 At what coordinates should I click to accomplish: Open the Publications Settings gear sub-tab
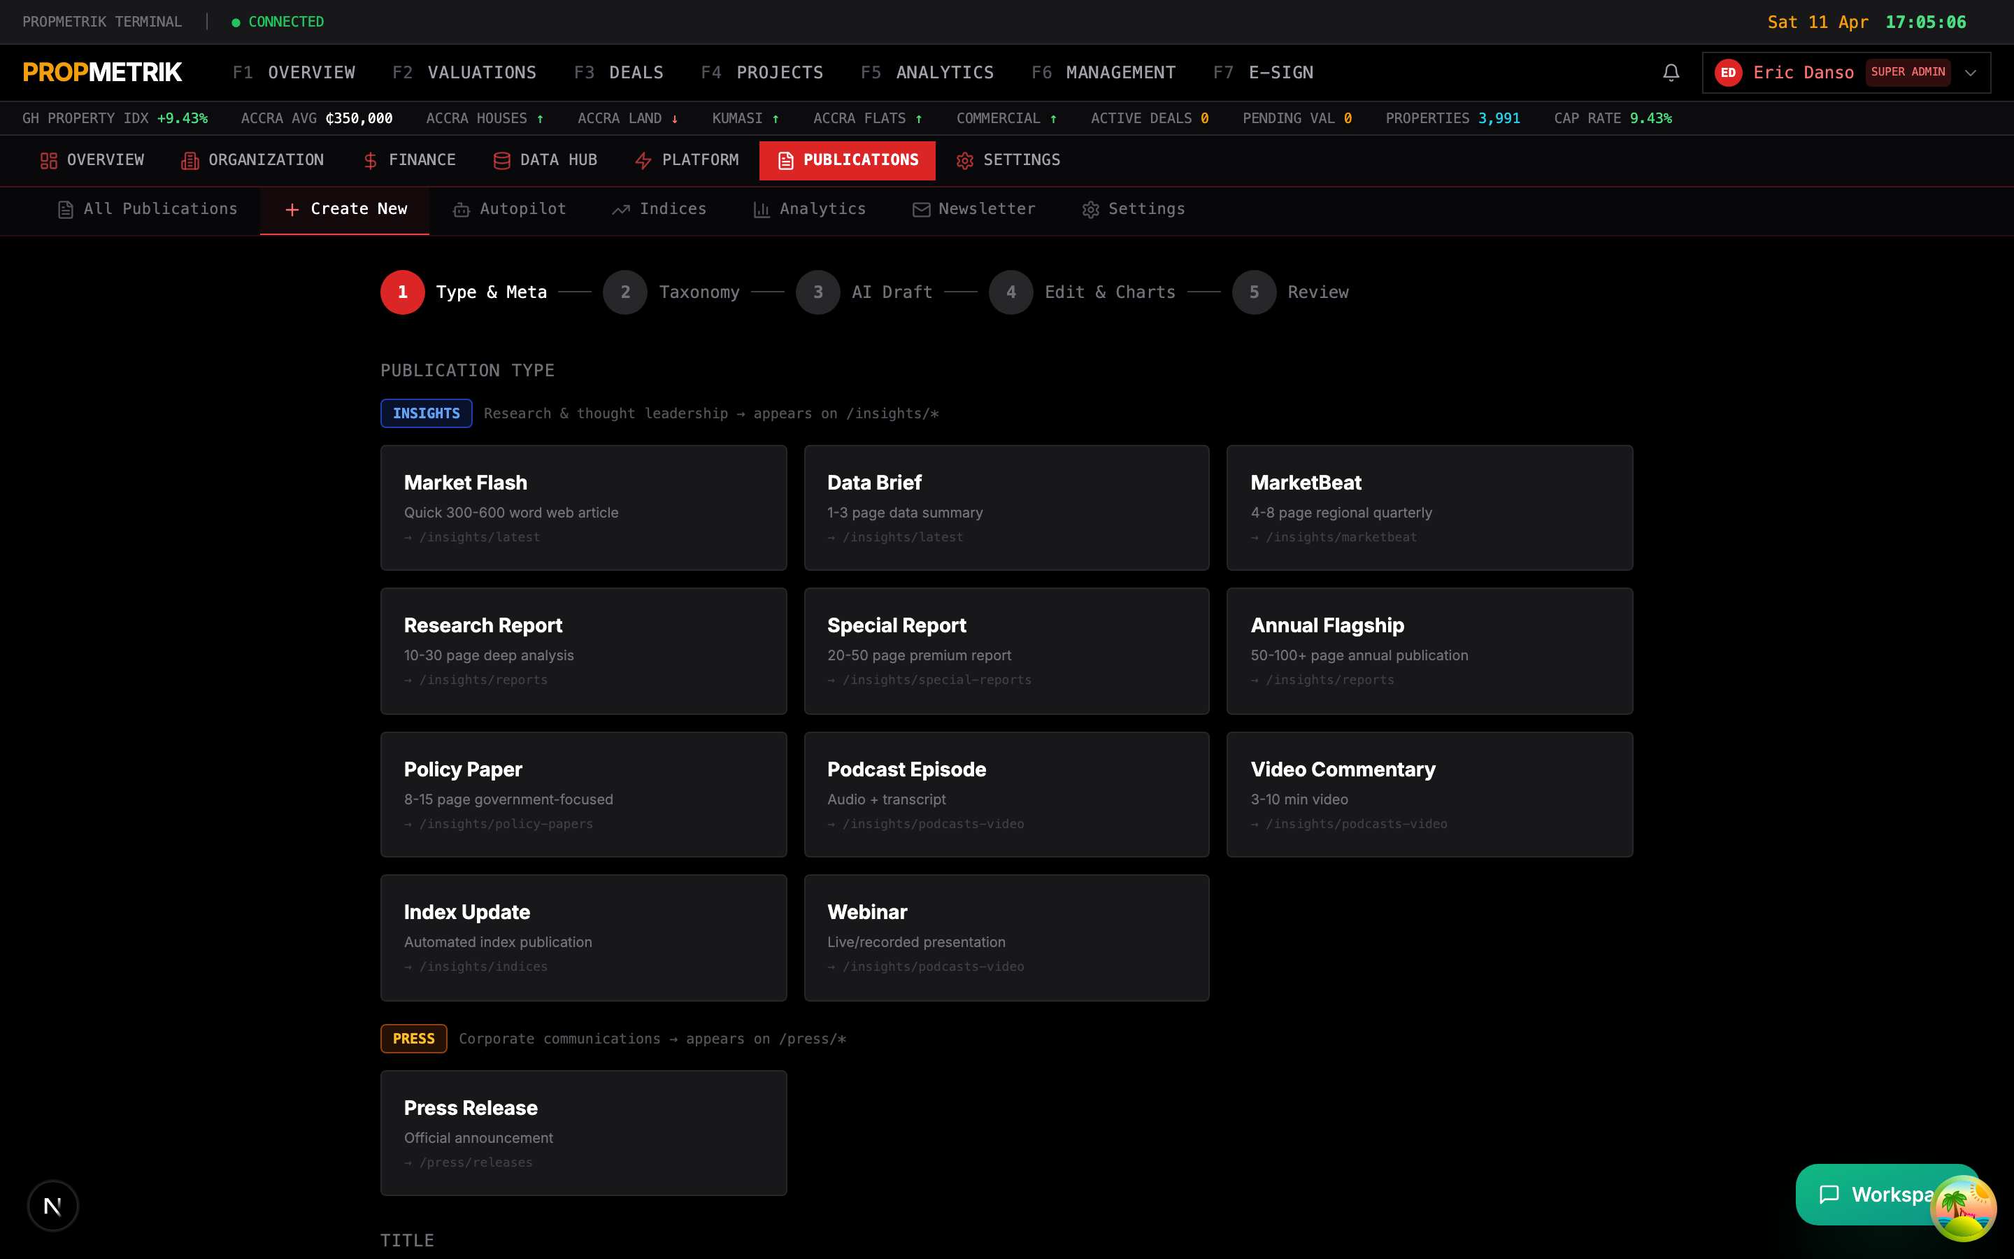click(1134, 209)
